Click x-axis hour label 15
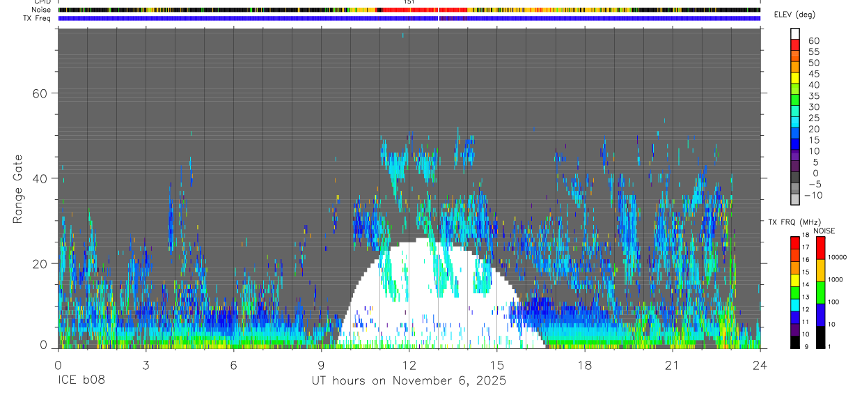855x395 pixels. pos(496,365)
